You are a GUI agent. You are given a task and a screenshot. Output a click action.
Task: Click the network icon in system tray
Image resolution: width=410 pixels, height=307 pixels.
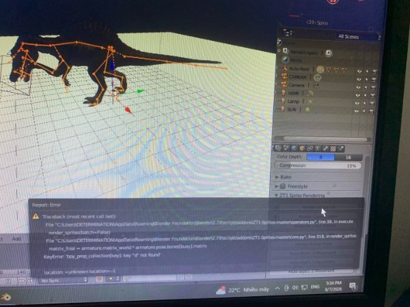pyautogui.click(x=304, y=287)
